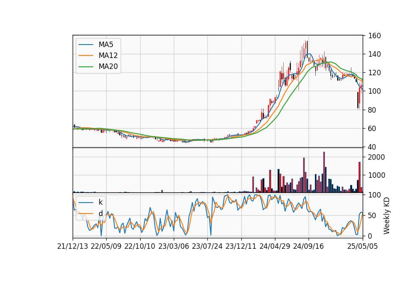
Task: Click the 23/07/24 date tick label
Action: tap(207, 246)
